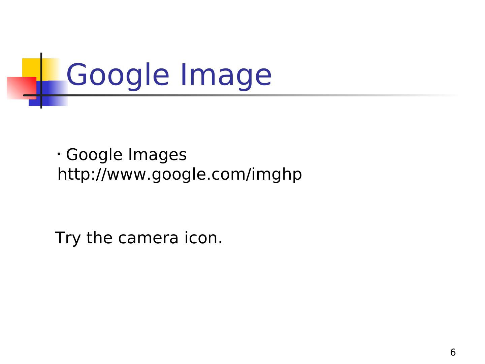Image resolution: width=485 pixels, height=364 pixels.
Task: Select the 'Google Image' slide title
Action: coord(169,75)
